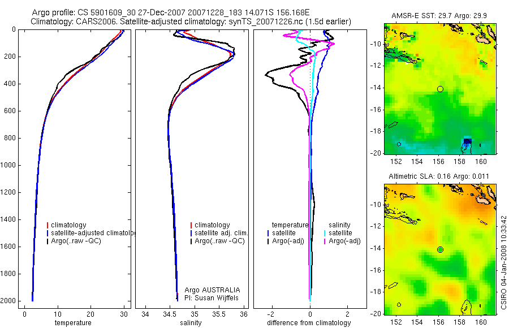Click the 1000 depth tick label
Screen dimensions: 509x328
tap(8, 165)
